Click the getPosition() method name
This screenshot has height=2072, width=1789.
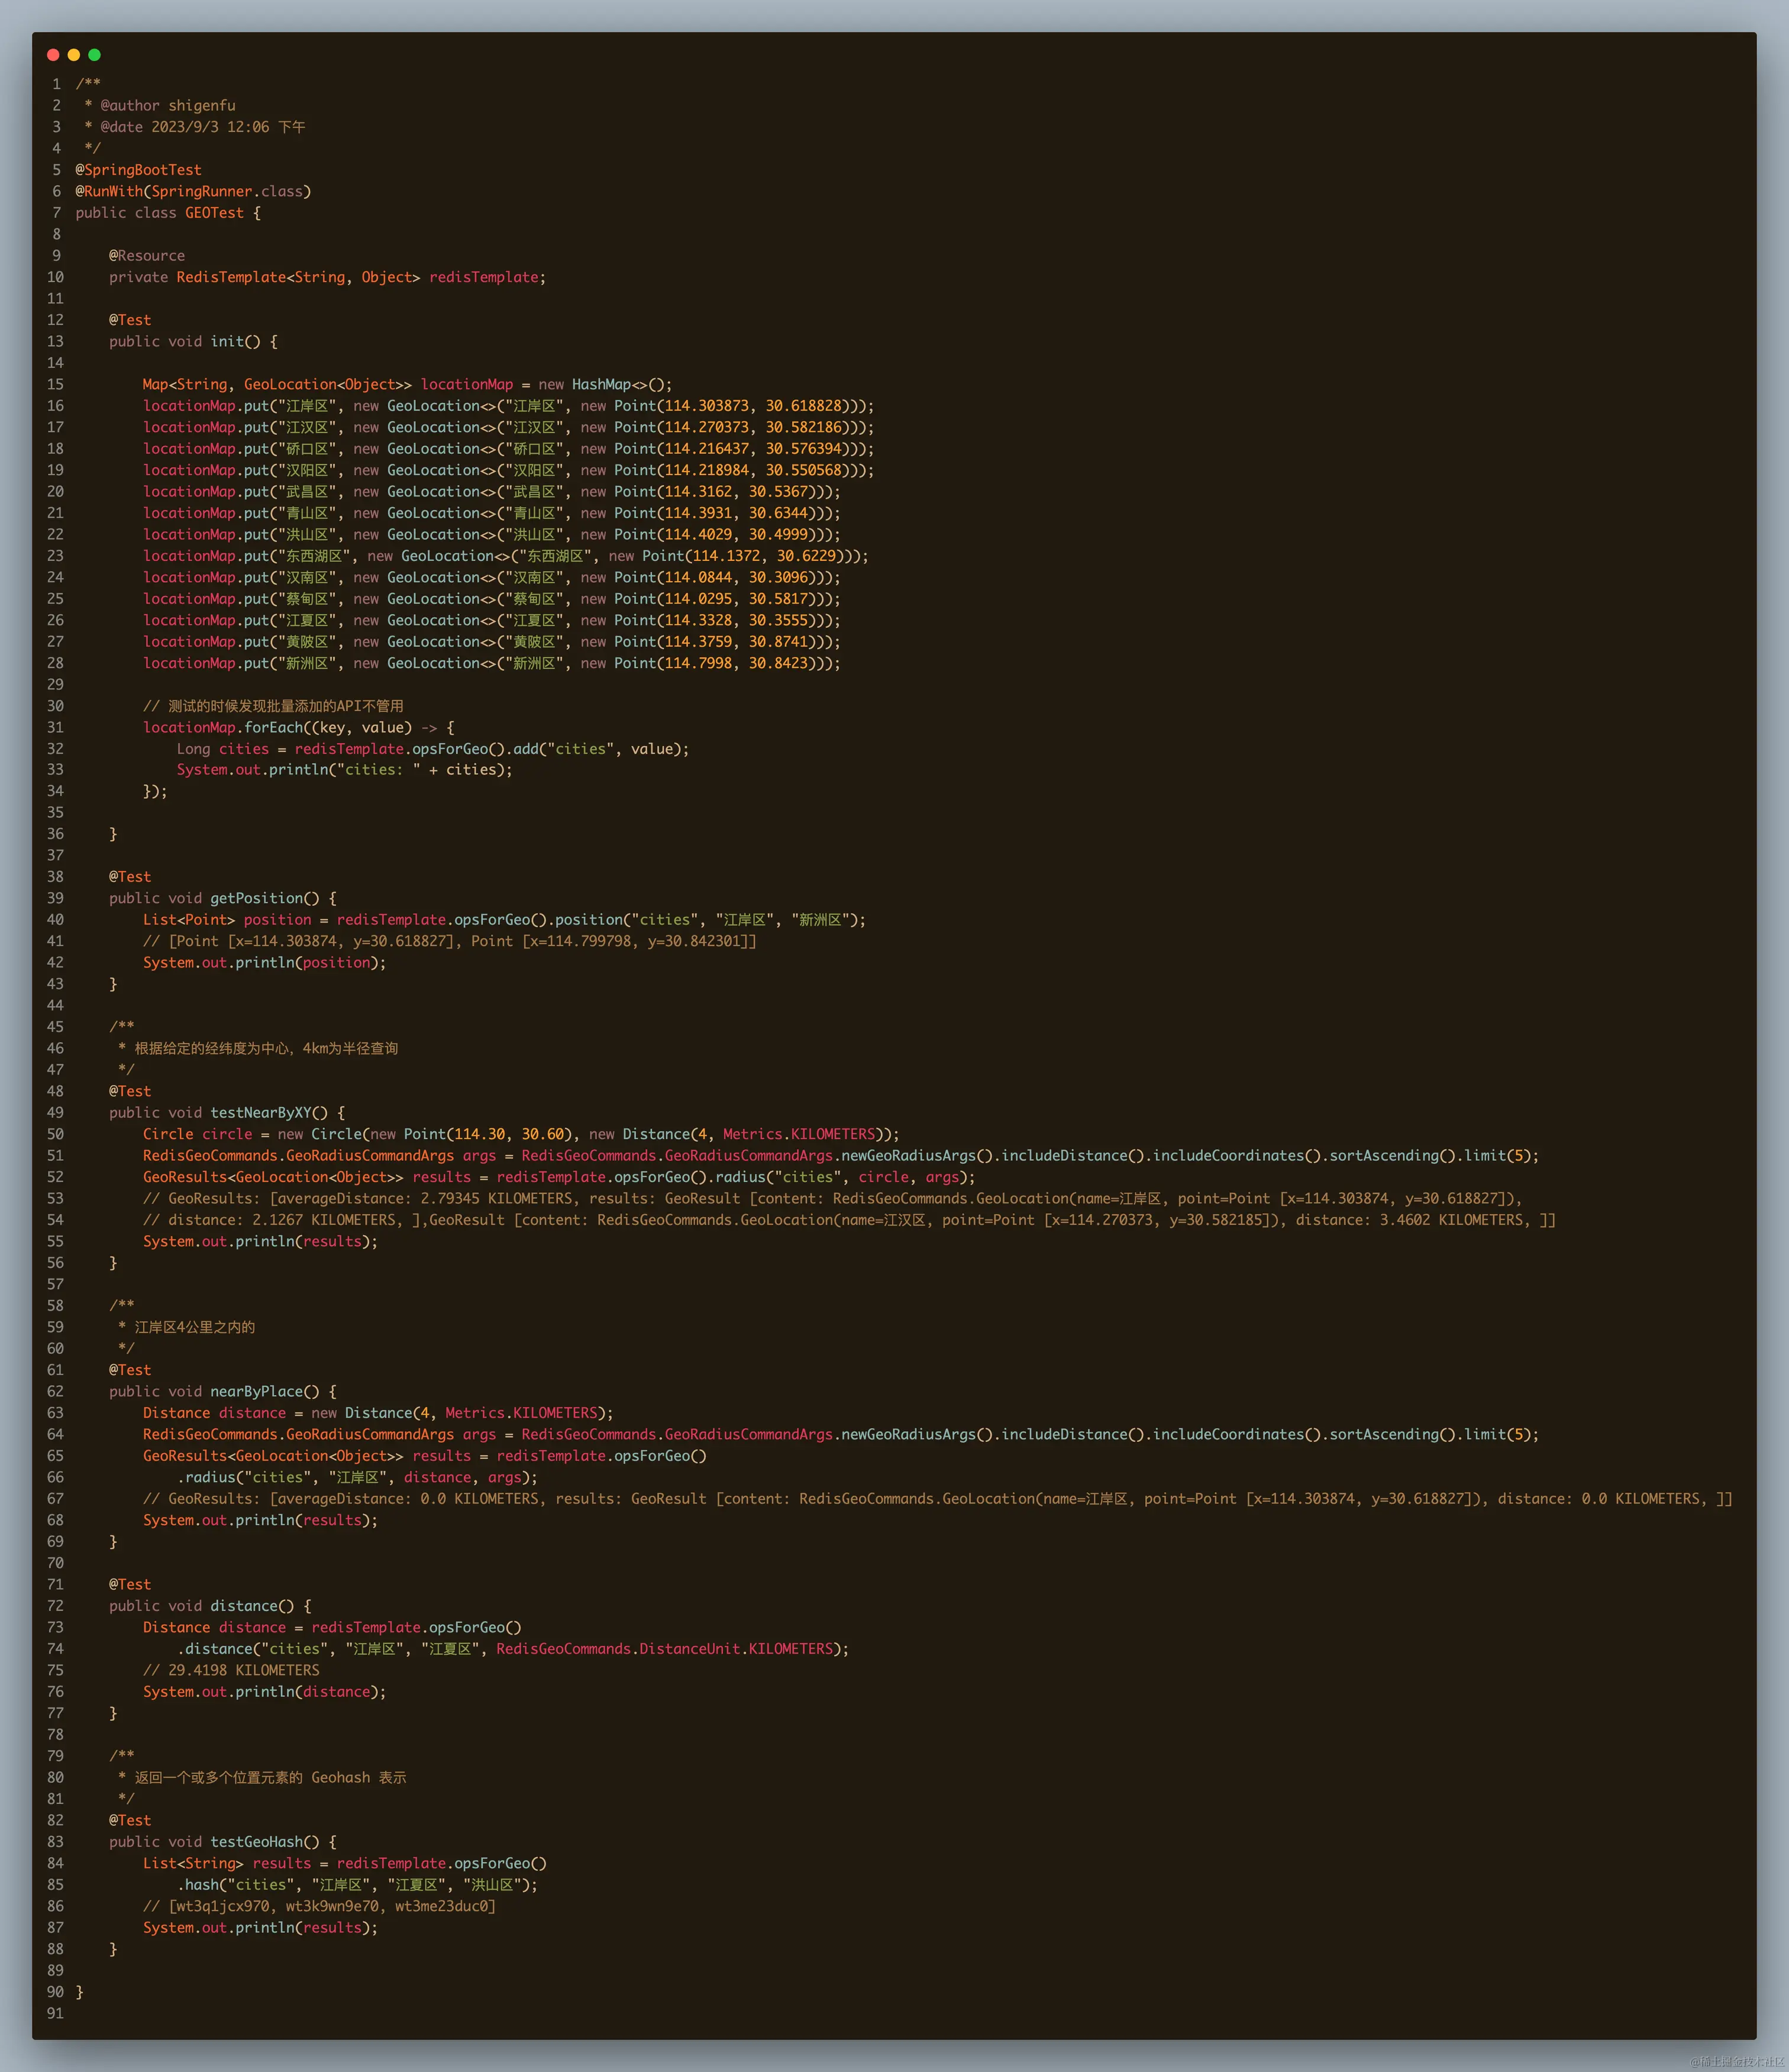point(256,898)
